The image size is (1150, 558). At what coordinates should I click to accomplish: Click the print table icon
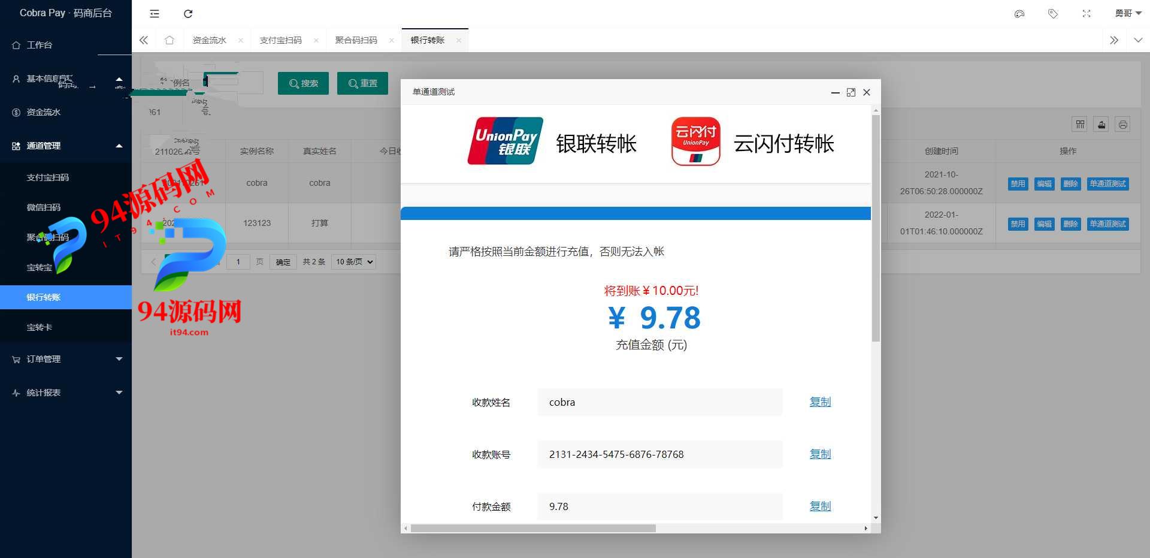coord(1123,124)
